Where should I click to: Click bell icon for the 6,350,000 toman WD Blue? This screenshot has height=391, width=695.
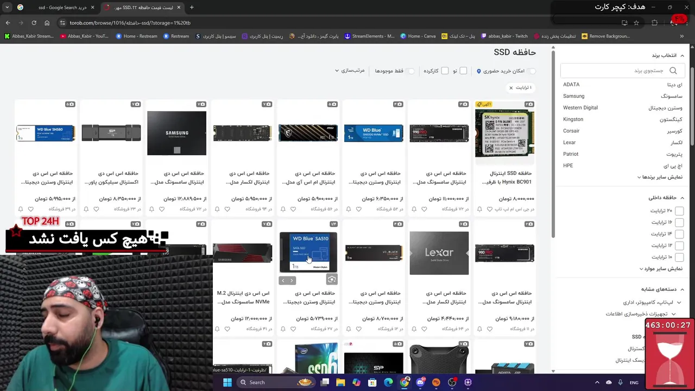(x=349, y=209)
